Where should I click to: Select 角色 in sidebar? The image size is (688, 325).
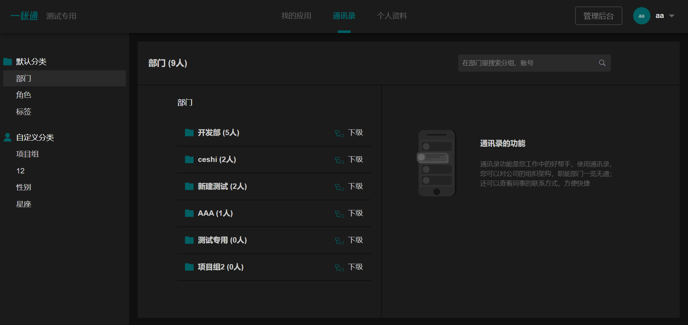pos(24,95)
